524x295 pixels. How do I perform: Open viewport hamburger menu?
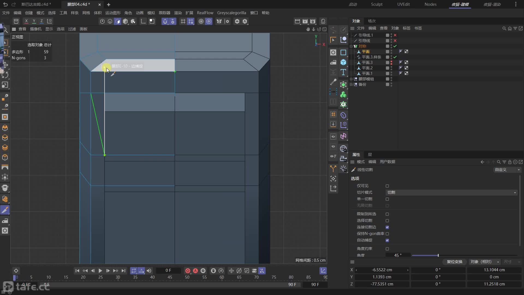click(x=14, y=29)
